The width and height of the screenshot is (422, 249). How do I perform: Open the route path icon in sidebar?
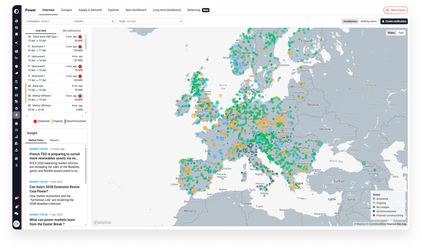click(16, 137)
